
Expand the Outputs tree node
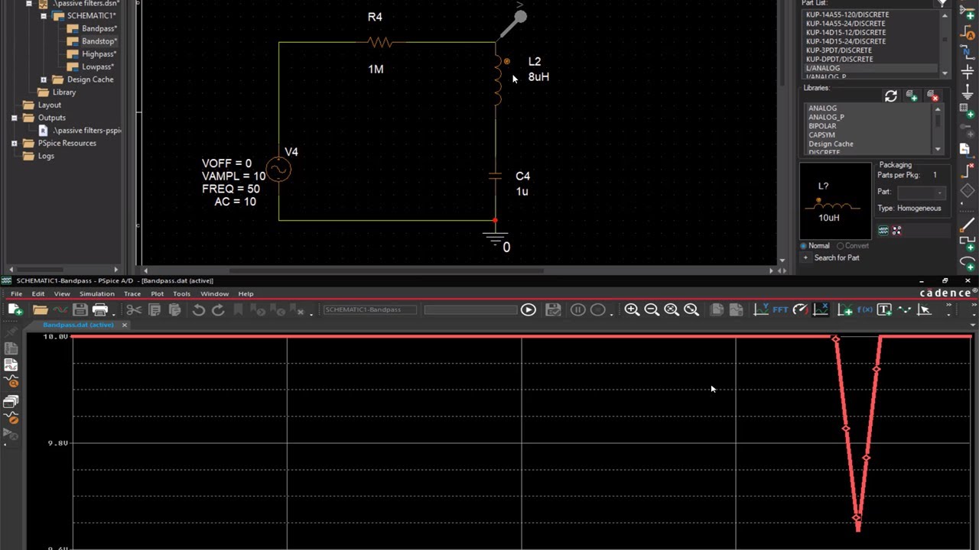point(15,118)
